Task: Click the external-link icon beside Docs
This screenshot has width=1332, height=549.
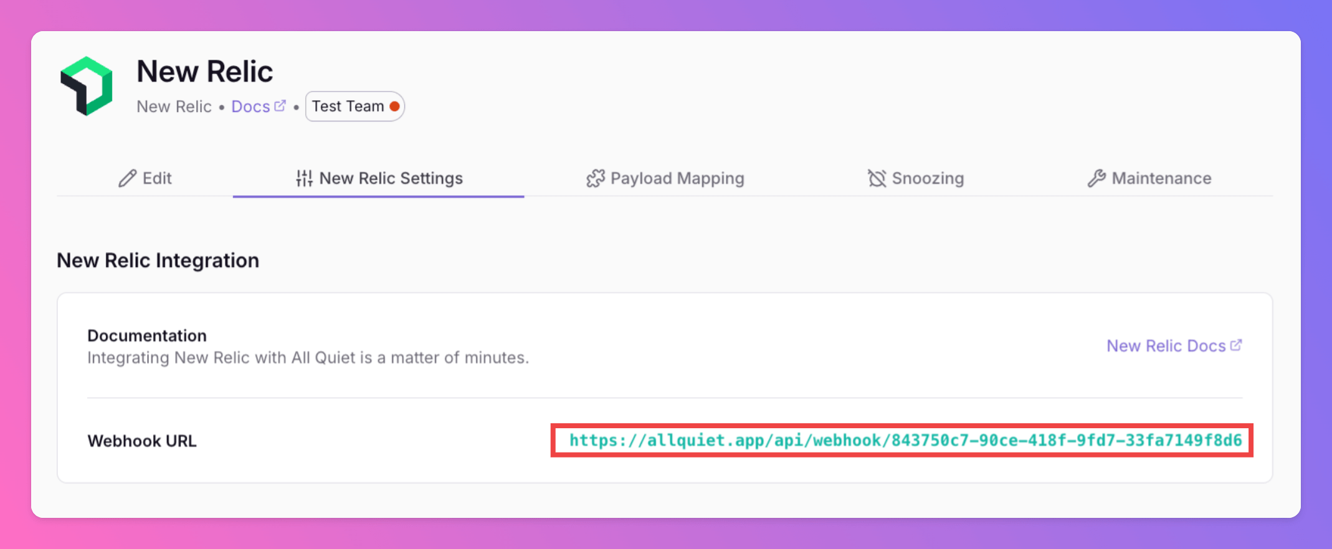Action: point(280,106)
